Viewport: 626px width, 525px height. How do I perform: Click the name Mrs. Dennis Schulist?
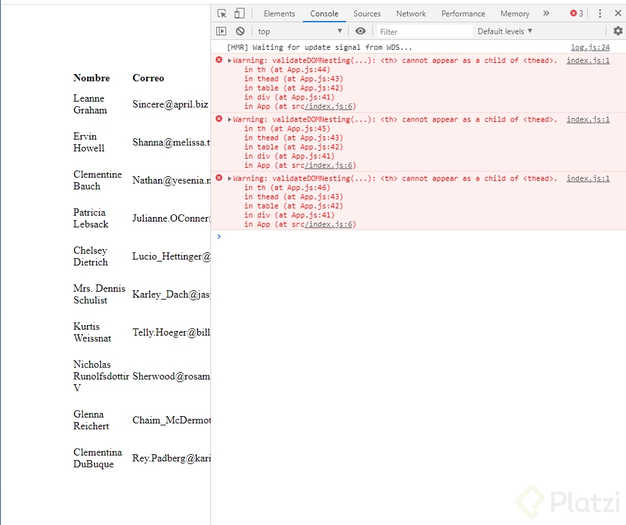99,294
